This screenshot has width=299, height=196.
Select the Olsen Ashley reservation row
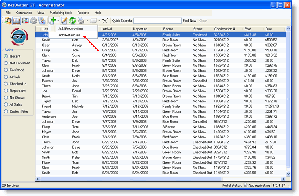(x=160, y=45)
